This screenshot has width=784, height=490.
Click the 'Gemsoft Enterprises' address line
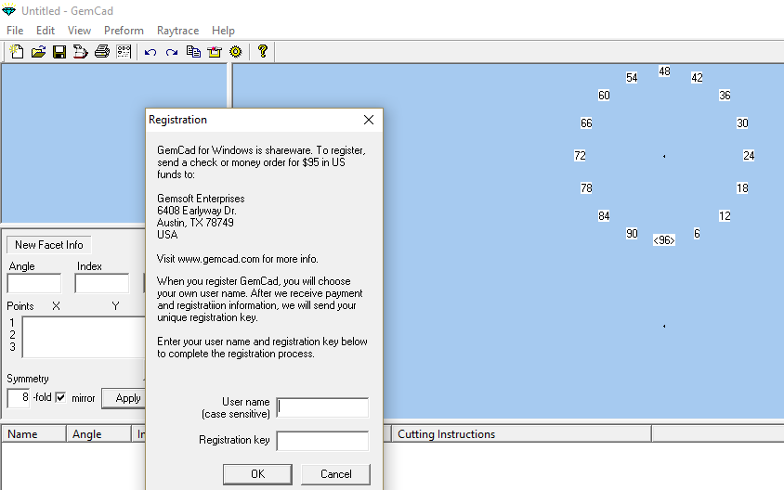click(x=201, y=199)
